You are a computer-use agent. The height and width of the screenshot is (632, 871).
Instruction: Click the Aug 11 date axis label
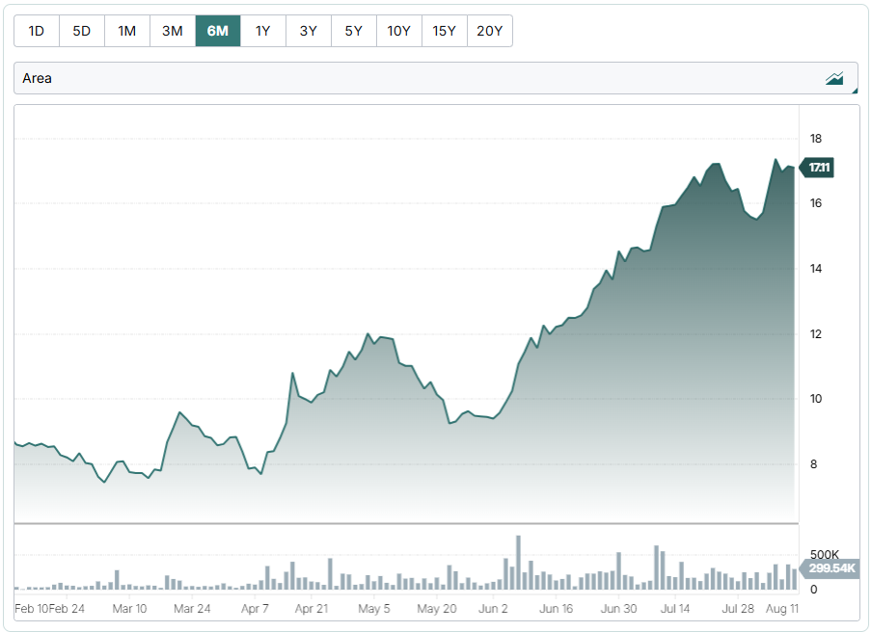[x=781, y=609]
